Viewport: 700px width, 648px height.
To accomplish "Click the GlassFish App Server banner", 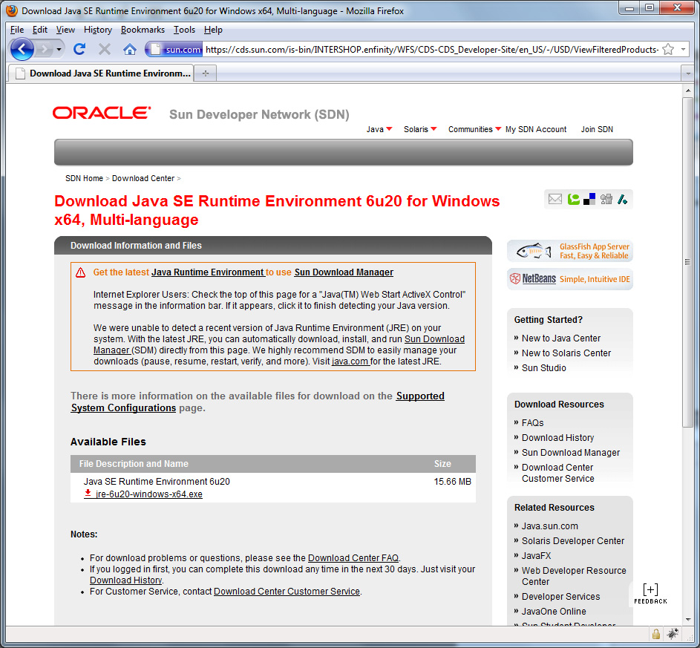I will (x=569, y=251).
